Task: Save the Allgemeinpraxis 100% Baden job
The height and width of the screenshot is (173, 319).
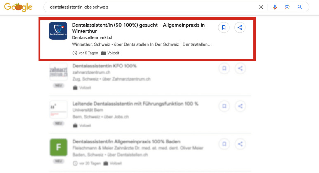Action: [x=224, y=144]
